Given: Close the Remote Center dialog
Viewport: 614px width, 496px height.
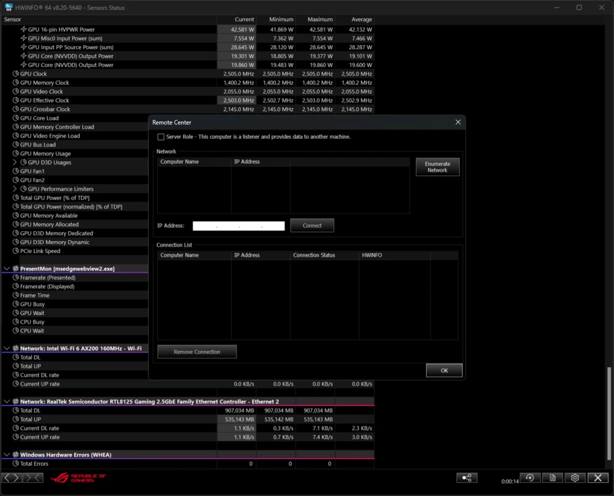Looking at the screenshot, I should tap(458, 122).
